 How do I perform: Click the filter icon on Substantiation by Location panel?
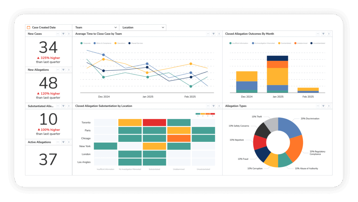[x=214, y=106]
